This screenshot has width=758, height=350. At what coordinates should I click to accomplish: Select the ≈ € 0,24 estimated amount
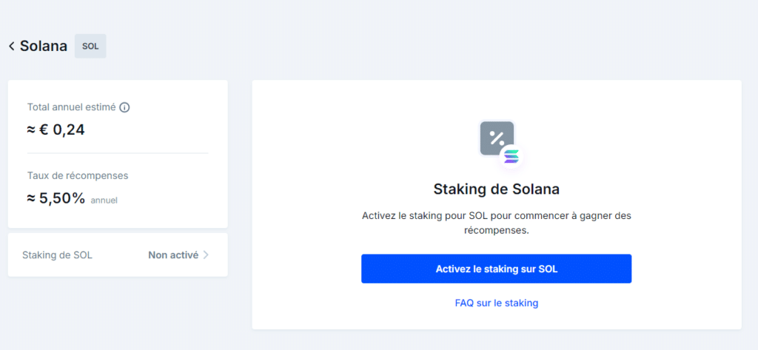(56, 129)
